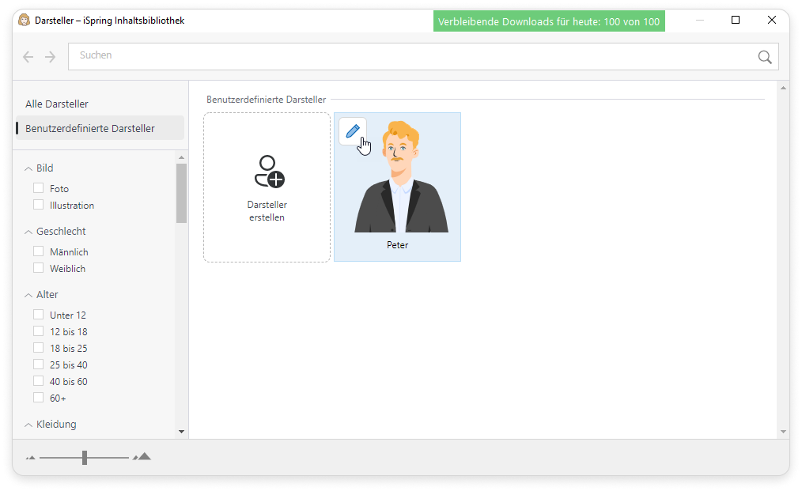Click small thumbnails icon beside zoom slider
802x491 pixels.
pyautogui.click(x=31, y=458)
